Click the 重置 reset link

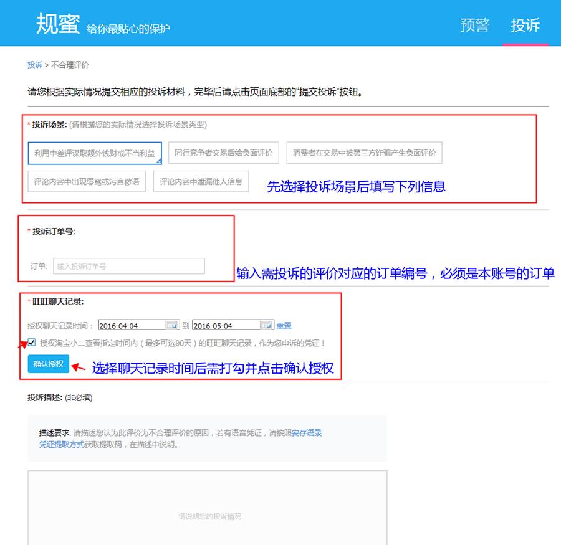point(284,326)
